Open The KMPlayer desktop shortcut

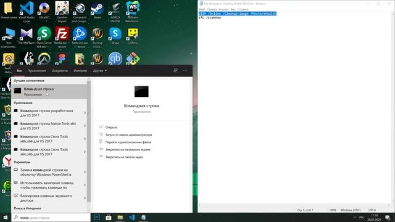pyautogui.click(x=27, y=36)
